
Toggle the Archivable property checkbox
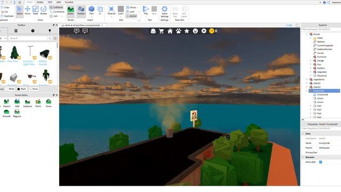coord(321,162)
